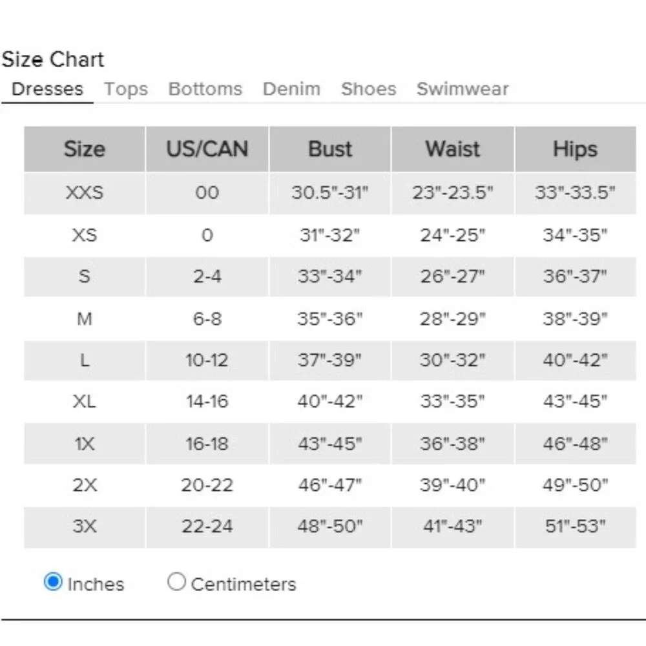This screenshot has height=646, width=646.
Task: Click the XL bust measurement 40"-42"
Action: [330, 402]
